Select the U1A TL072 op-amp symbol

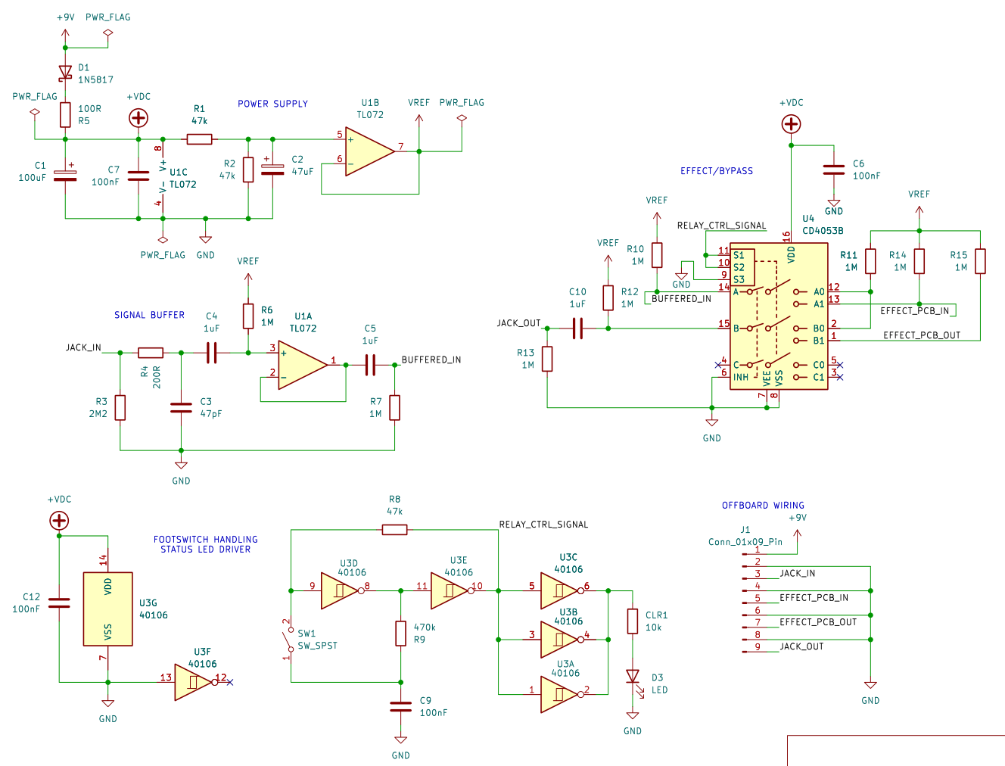pos(303,366)
